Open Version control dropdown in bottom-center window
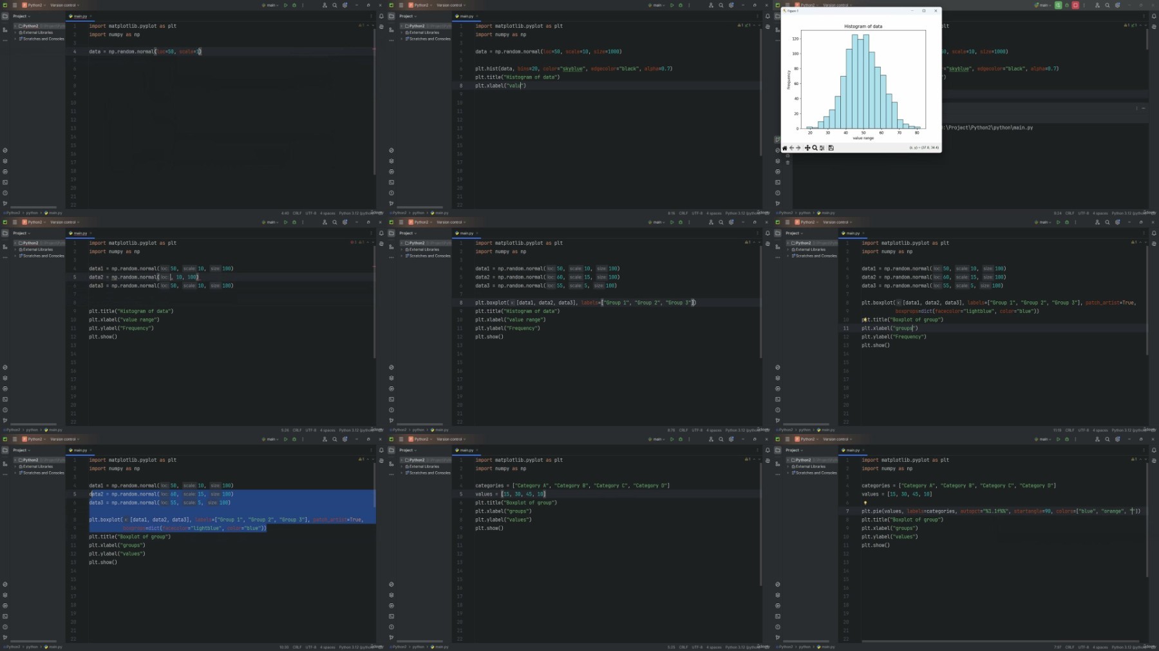Viewport: 1159px width, 651px height. (x=451, y=439)
